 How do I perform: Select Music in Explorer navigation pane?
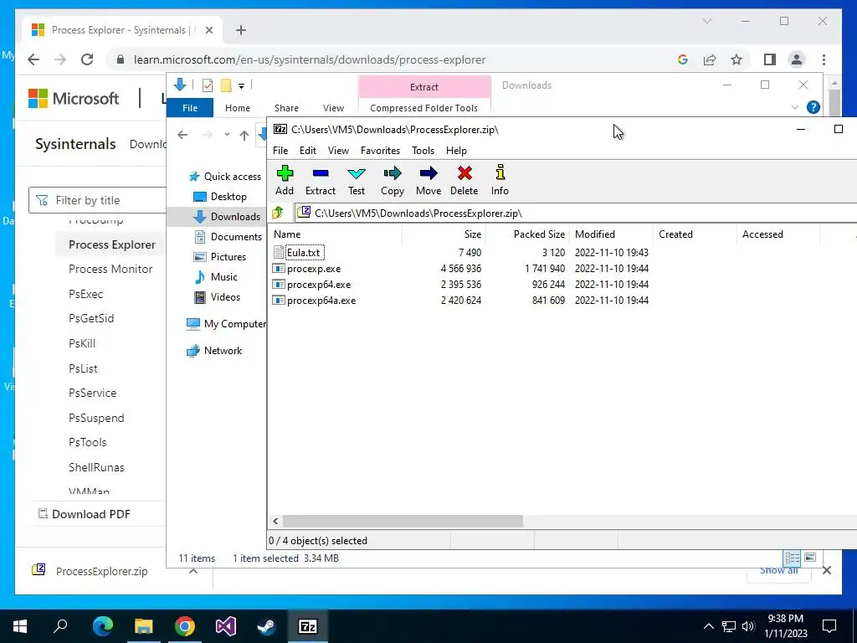(x=216, y=276)
